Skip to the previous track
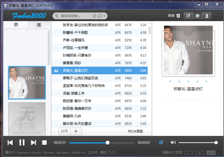The width and height of the screenshot is (224, 157). (x=10, y=143)
